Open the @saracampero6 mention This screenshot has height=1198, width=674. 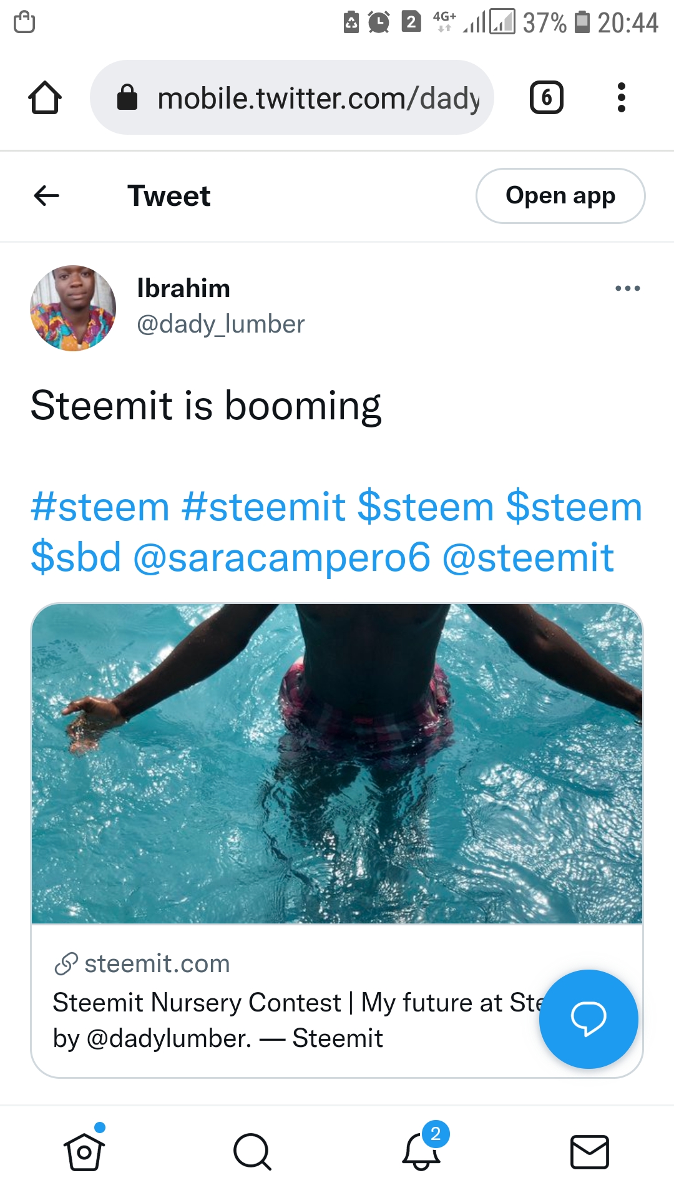coord(281,558)
